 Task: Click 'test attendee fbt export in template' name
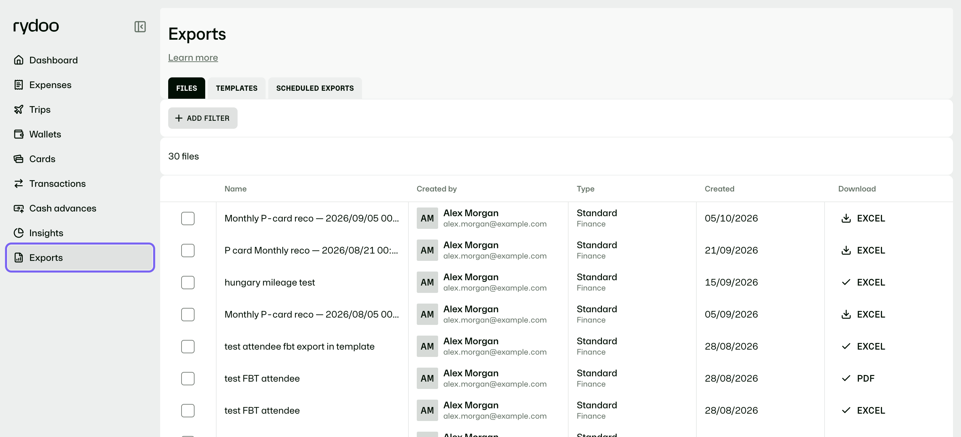pos(299,346)
